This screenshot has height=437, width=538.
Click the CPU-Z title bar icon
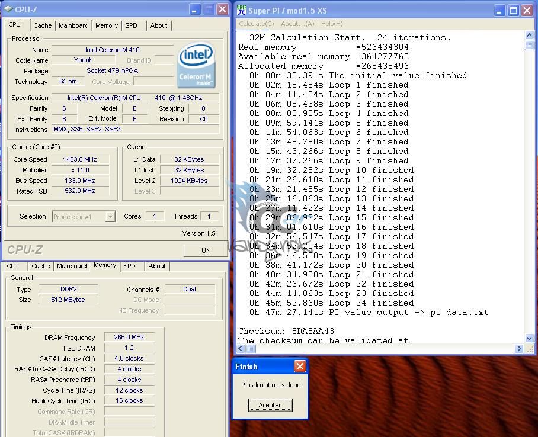[x=8, y=9]
